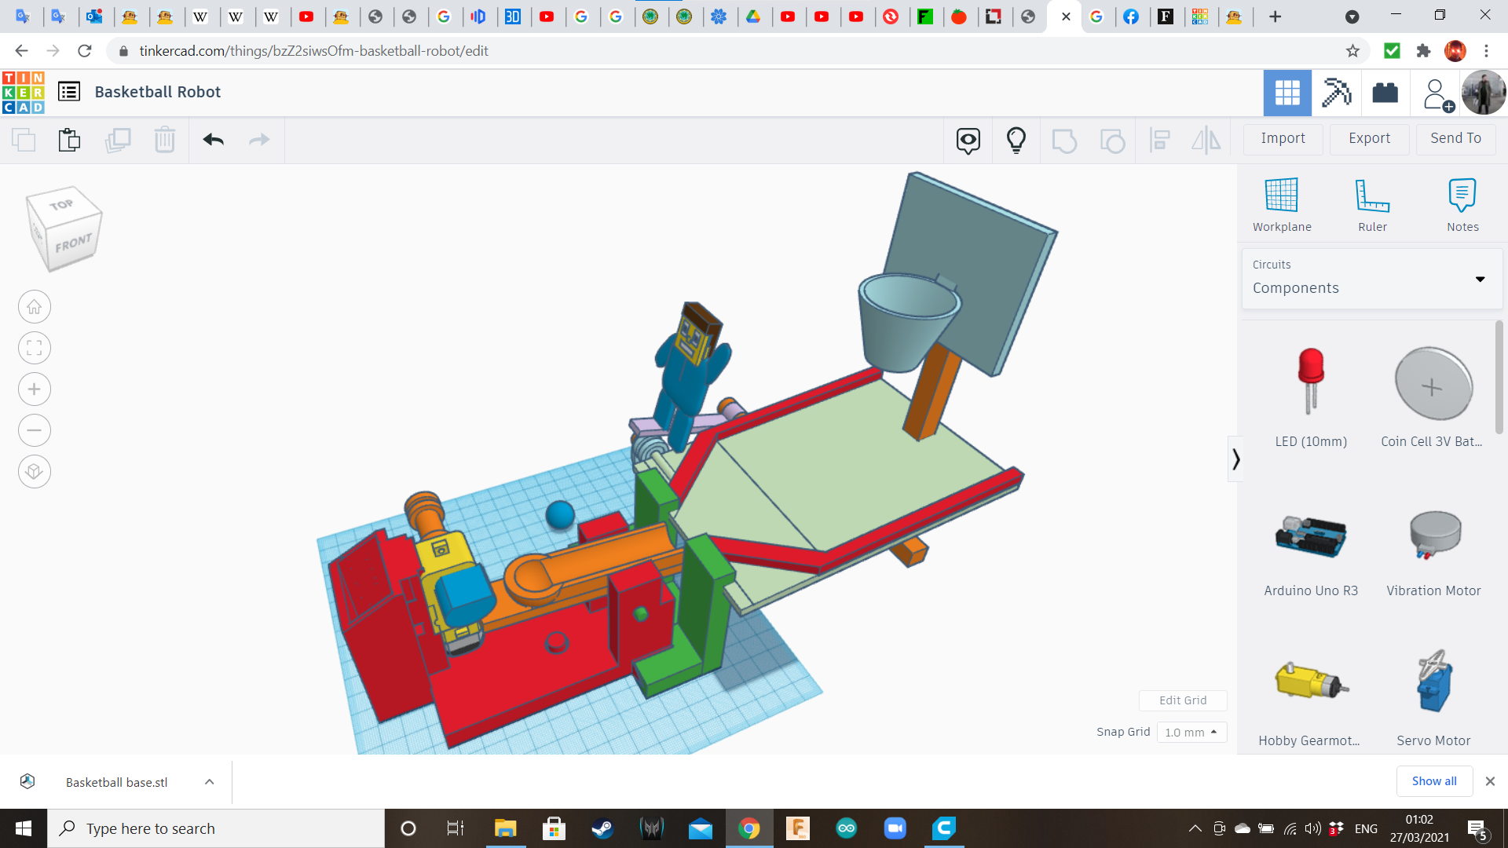Toggle Show All lightbulb icon
Image resolution: width=1508 pixels, height=848 pixels.
pos(1016,140)
